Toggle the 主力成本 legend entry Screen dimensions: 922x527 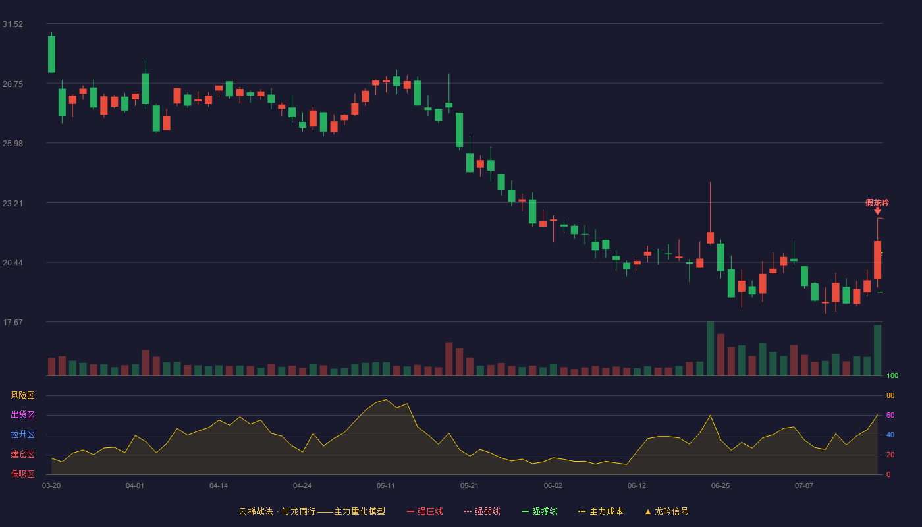(x=601, y=511)
